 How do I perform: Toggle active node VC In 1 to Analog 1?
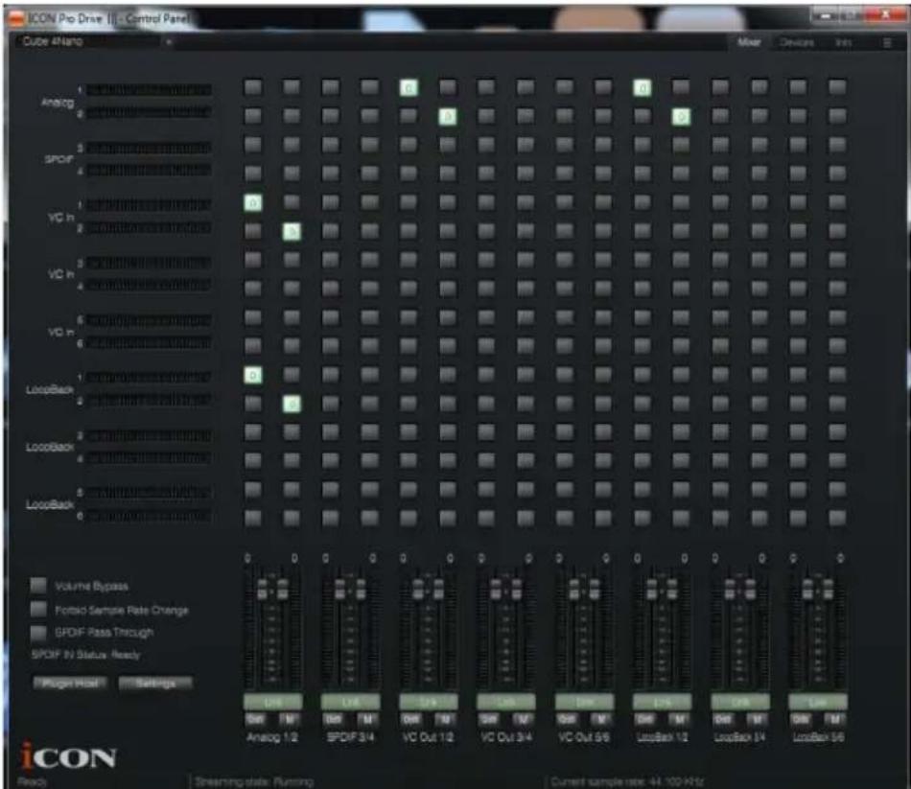pyautogui.click(x=253, y=203)
